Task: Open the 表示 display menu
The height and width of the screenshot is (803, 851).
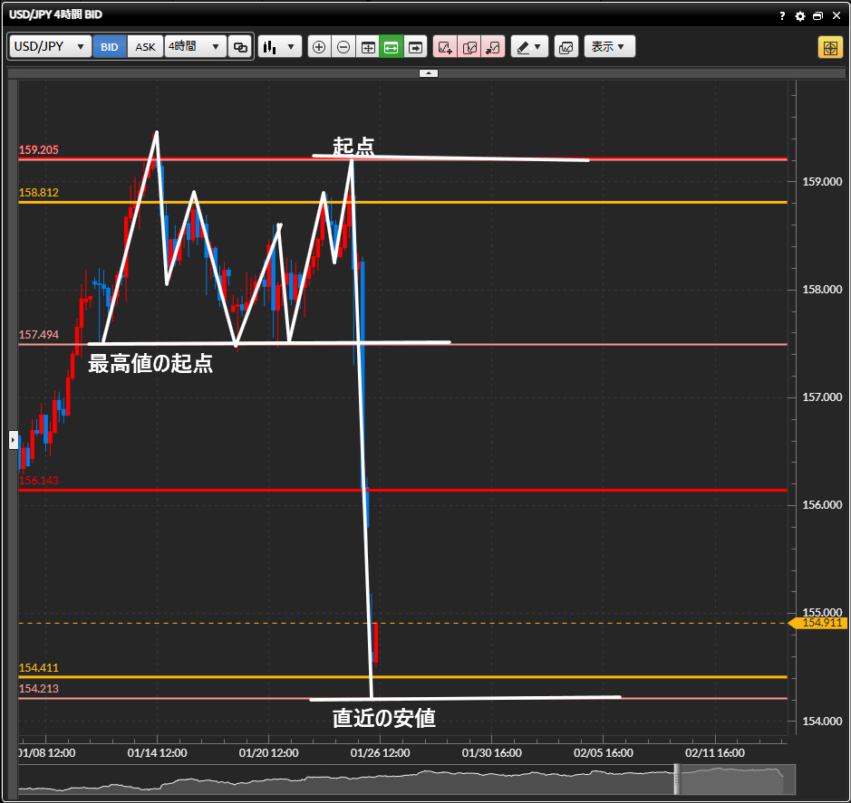Action: coord(609,47)
